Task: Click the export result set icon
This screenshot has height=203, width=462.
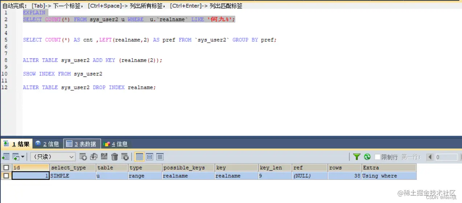Action: pos(6,157)
